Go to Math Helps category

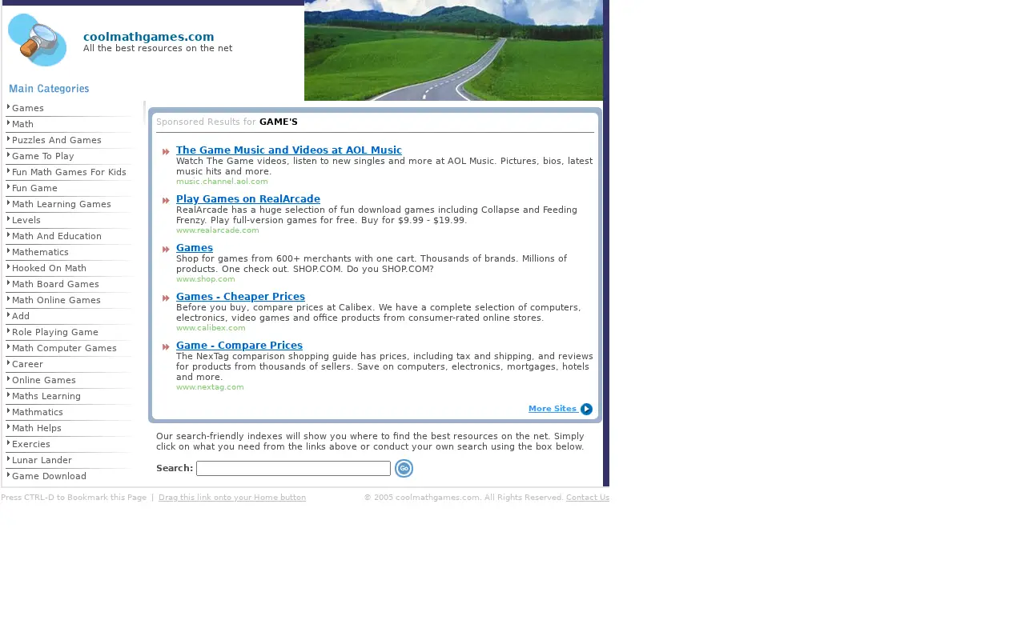click(37, 429)
